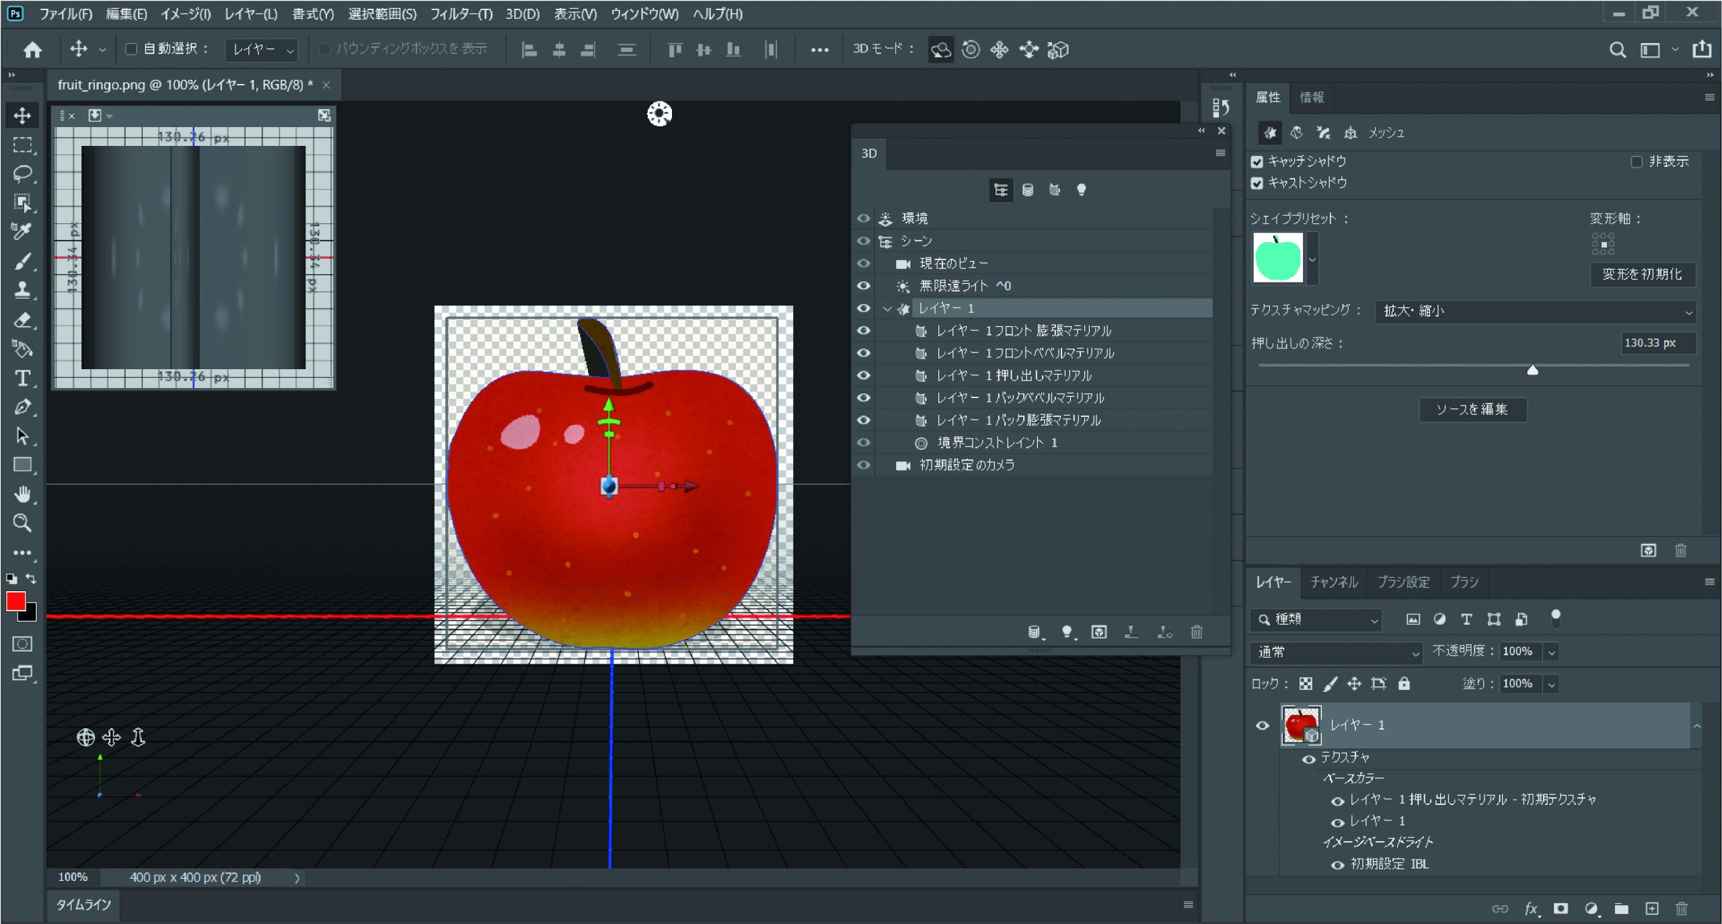Screen dimensions: 1722x924
Task: Select the Eraser tool
Action: (x=22, y=319)
